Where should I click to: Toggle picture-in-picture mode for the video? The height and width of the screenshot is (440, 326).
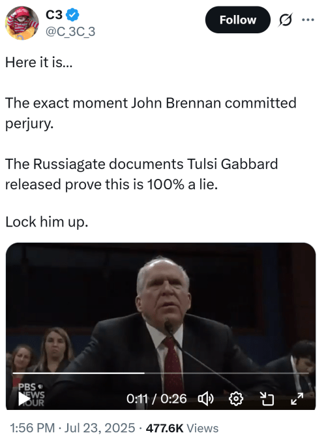[x=267, y=399]
